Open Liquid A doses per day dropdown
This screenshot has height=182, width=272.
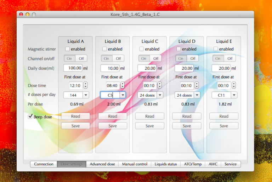[x=86, y=95]
